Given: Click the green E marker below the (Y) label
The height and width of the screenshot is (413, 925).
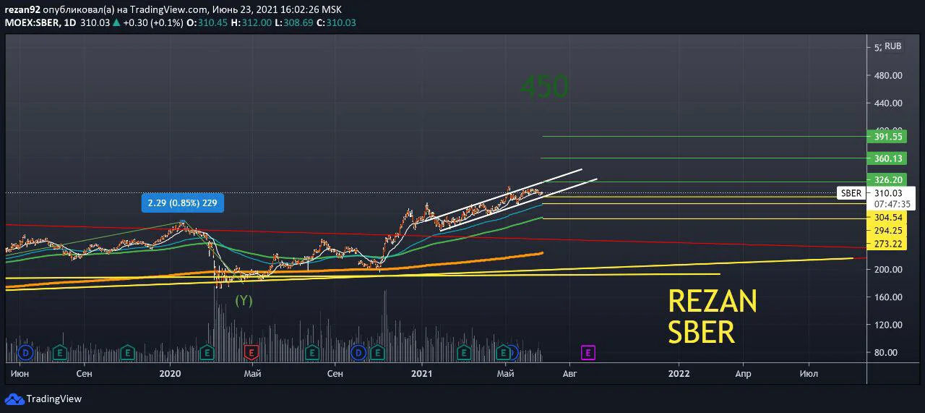Looking at the screenshot, I should point(207,352).
